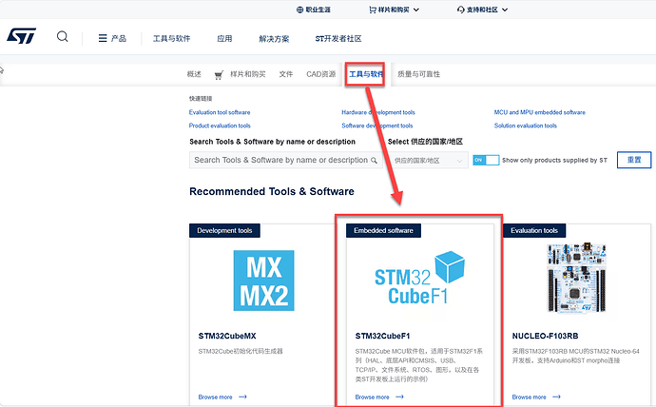This screenshot has height=407, width=656.
Task: Click the Embedded software category badge
Action: 383,230
